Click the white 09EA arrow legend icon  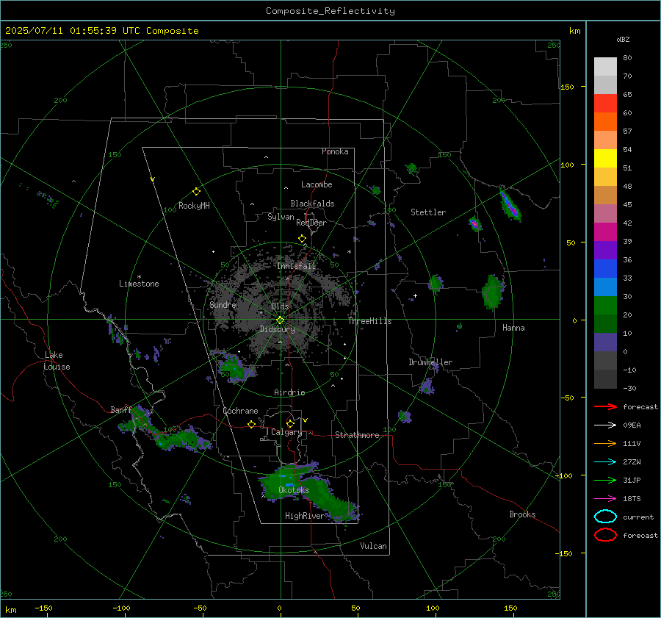(x=605, y=425)
